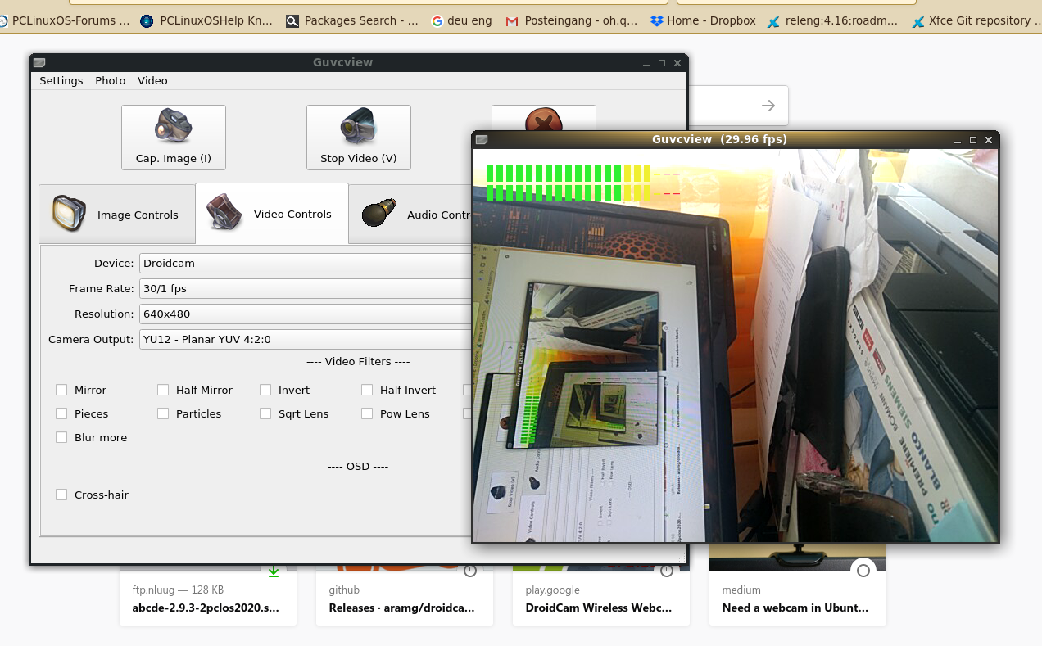The image size is (1042, 646).
Task: Enable the Mirror video filter
Action: point(61,390)
